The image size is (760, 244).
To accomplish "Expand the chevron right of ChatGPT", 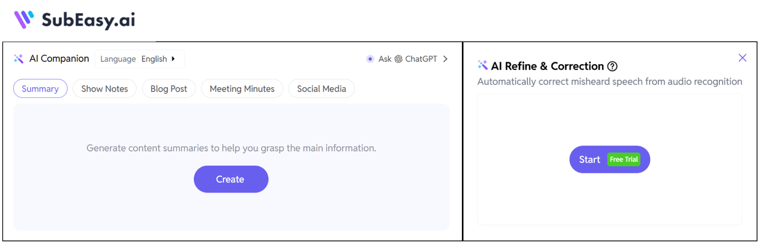I will pos(445,59).
